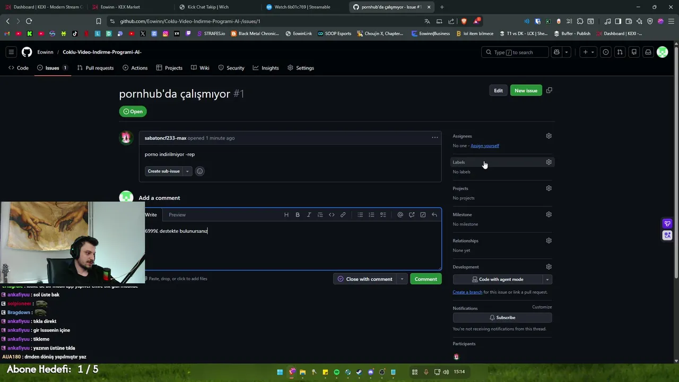The height and width of the screenshot is (382, 679).
Task: Mention a user with the @ icon
Action: coord(400,215)
